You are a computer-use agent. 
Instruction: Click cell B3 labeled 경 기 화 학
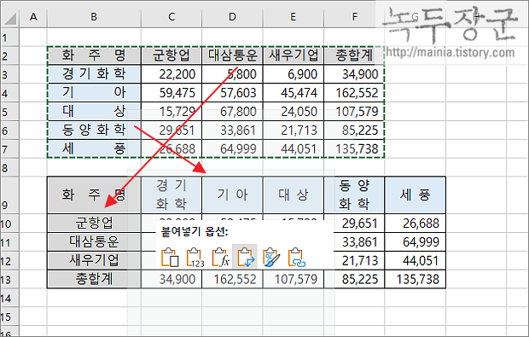[94, 74]
